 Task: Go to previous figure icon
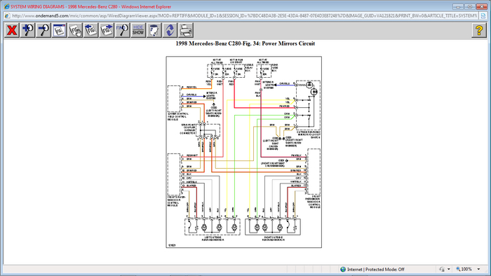(90, 30)
